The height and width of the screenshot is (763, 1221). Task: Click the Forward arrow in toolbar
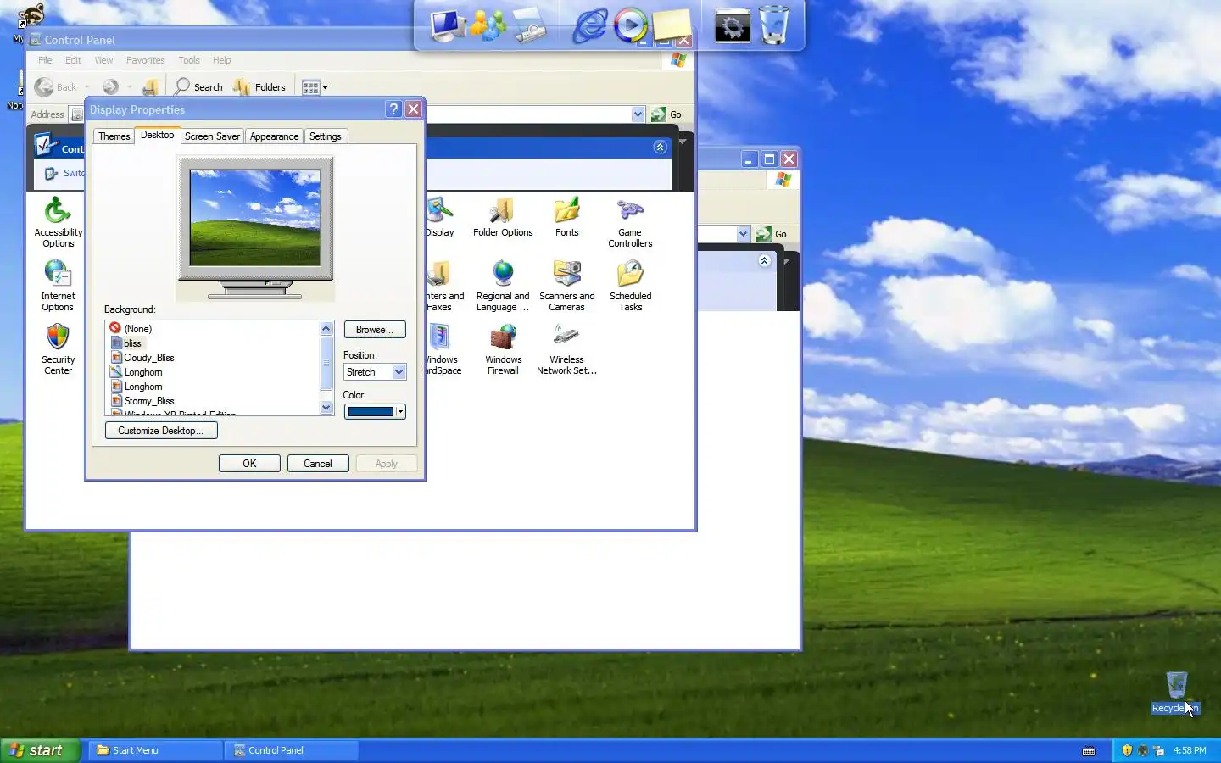[x=110, y=86]
